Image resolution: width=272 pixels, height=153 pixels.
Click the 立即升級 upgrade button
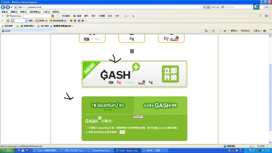(x=170, y=74)
